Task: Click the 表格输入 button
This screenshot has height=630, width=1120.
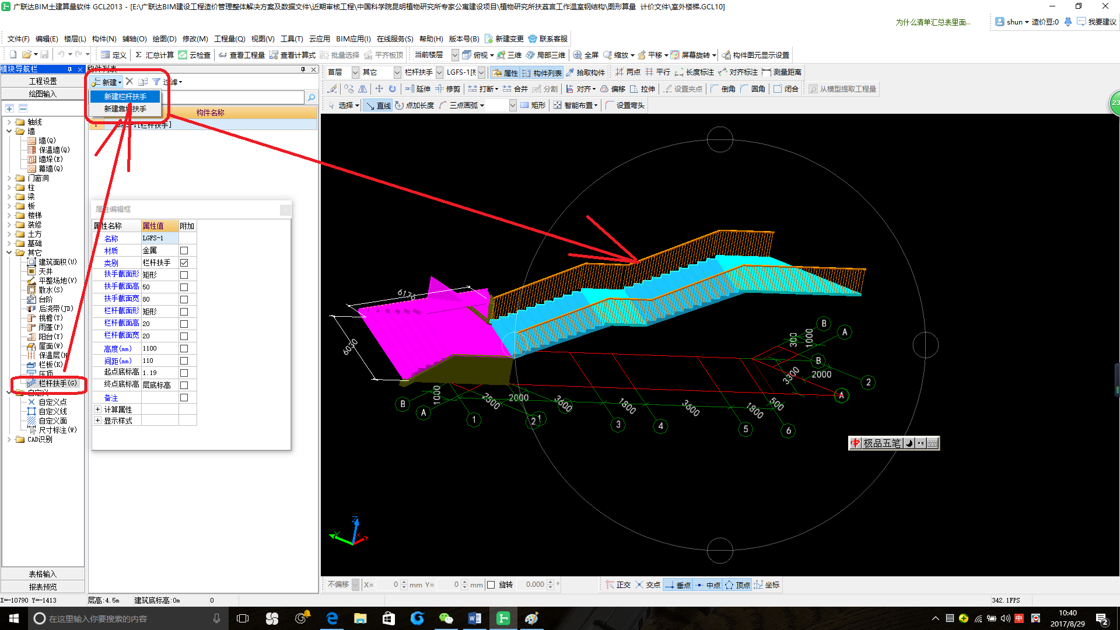Action: click(x=43, y=574)
